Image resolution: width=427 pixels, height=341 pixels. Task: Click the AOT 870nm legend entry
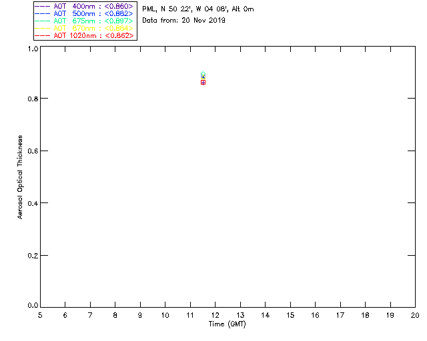84,28
